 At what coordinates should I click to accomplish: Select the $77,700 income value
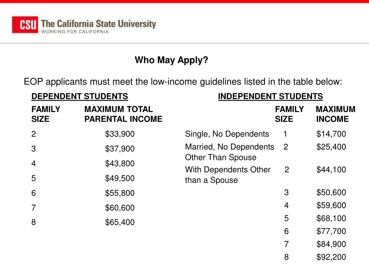(x=331, y=231)
